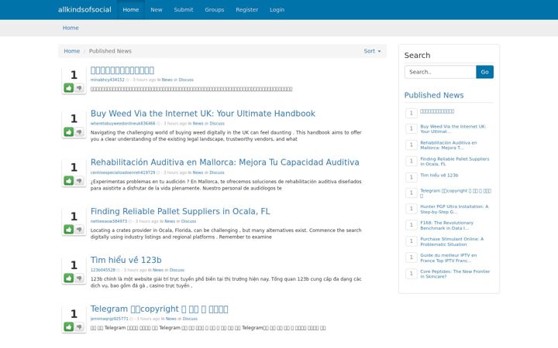Click vote count box beside sidebar Hunter PGP link
The image size is (558, 348).
(x=412, y=209)
